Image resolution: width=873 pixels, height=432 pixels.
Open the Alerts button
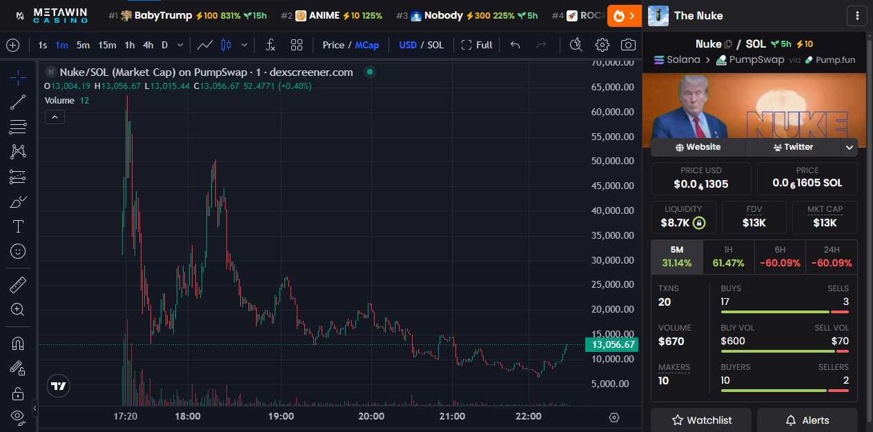(807, 420)
